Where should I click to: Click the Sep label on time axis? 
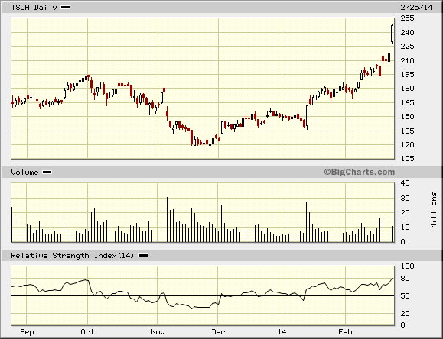[27, 332]
